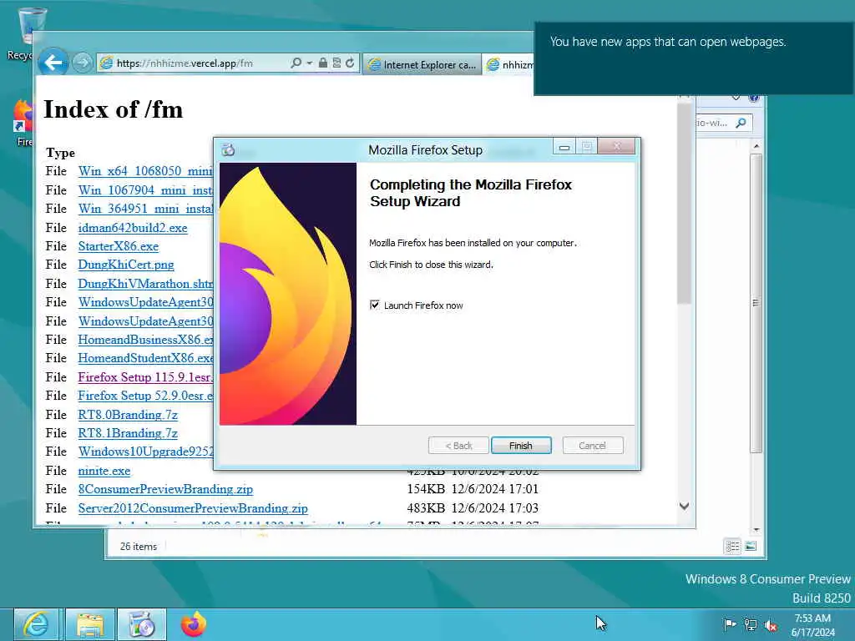Viewport: 855px width, 641px height.
Task: Click the IE page icon in address bar
Action: tap(106, 63)
